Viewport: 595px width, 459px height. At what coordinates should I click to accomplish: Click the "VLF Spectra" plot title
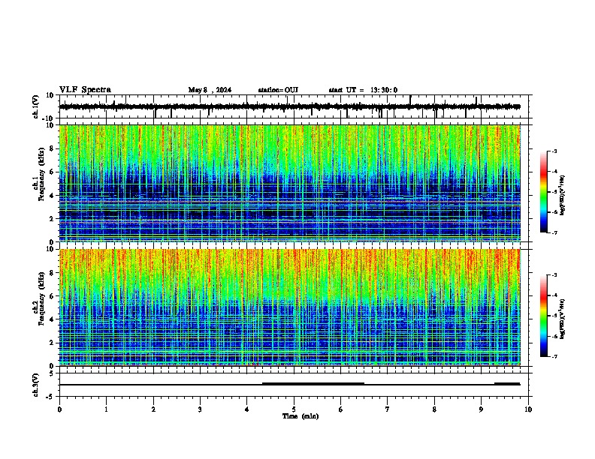click(x=85, y=90)
